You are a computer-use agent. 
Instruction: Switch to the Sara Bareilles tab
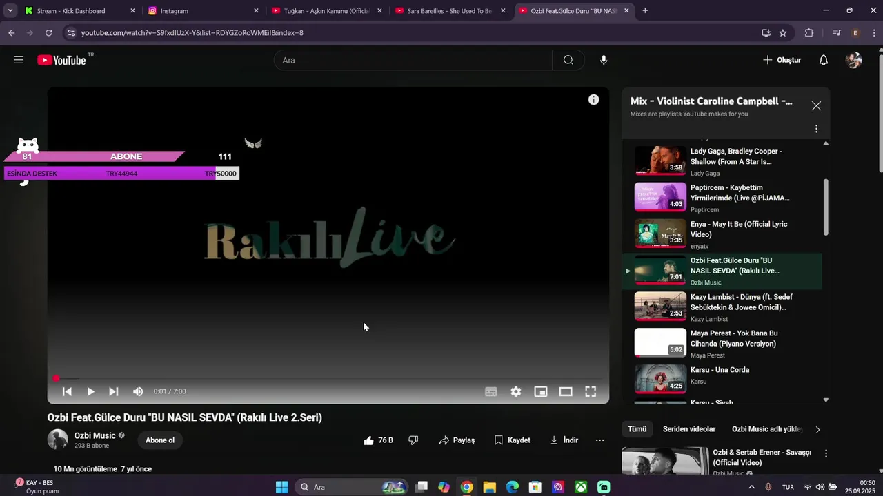(450, 11)
